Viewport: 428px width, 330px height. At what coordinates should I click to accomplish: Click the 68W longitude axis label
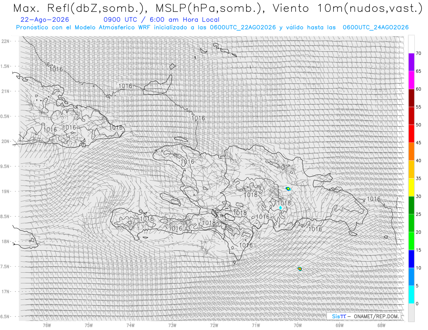[x=381, y=325]
